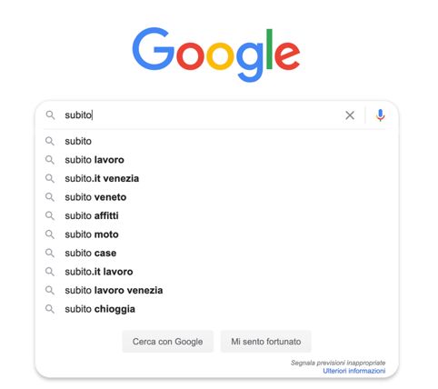
Task: Select the first suggestion 'subito'
Action: 215,141
